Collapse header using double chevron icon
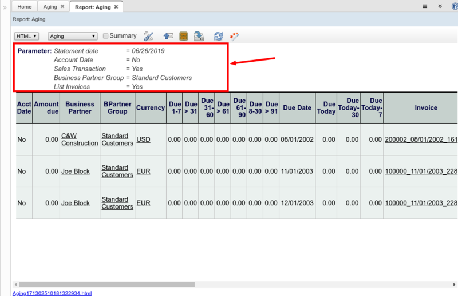 point(440,6)
